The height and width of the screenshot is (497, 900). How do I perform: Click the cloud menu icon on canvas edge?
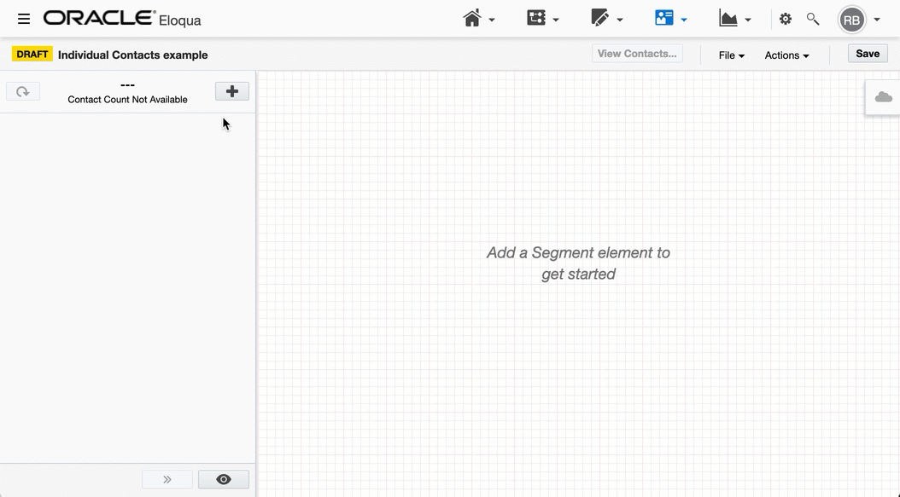884,97
